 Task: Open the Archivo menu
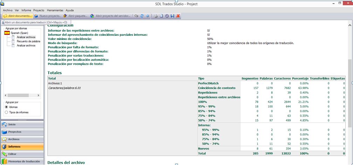(8, 11)
